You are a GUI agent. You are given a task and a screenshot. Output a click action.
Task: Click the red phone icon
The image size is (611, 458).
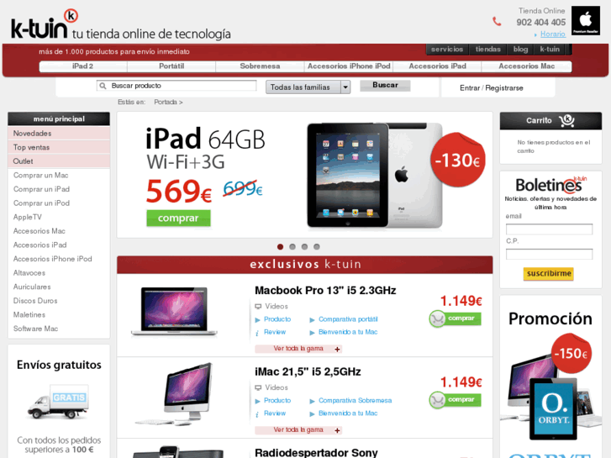coord(497,22)
